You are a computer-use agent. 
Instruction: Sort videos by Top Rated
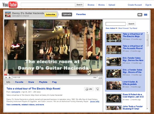click(x=133, y=28)
